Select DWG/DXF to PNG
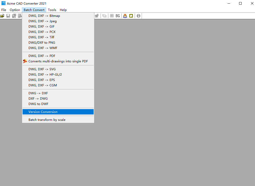Image resolution: width=255 pixels, height=186 pixels. click(58, 42)
